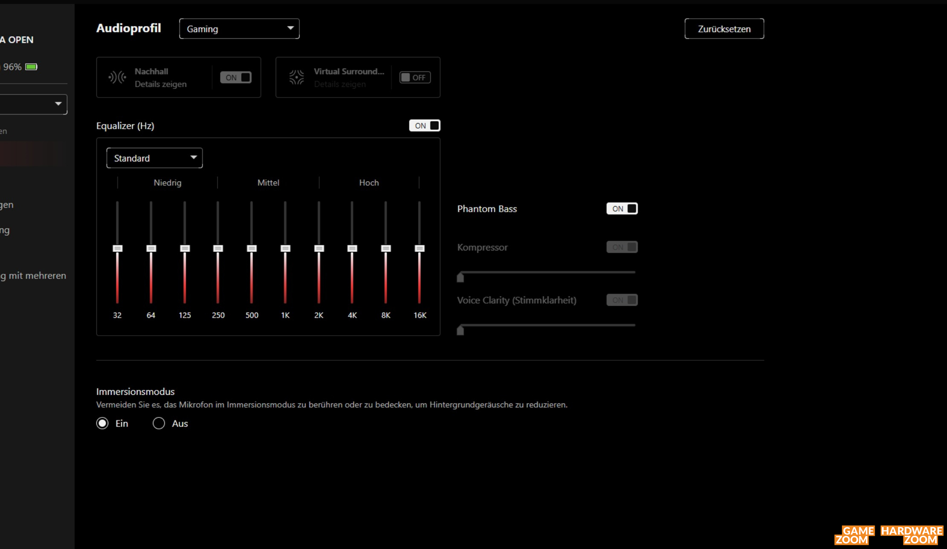Click the 125 Hz equalizer slider handle
The width and height of the screenshot is (947, 549).
coord(185,248)
